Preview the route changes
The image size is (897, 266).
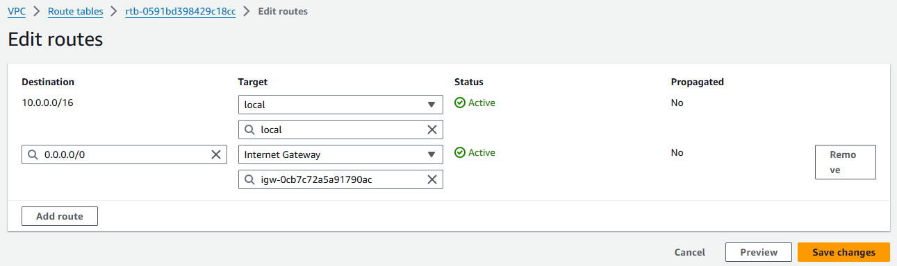[759, 252]
